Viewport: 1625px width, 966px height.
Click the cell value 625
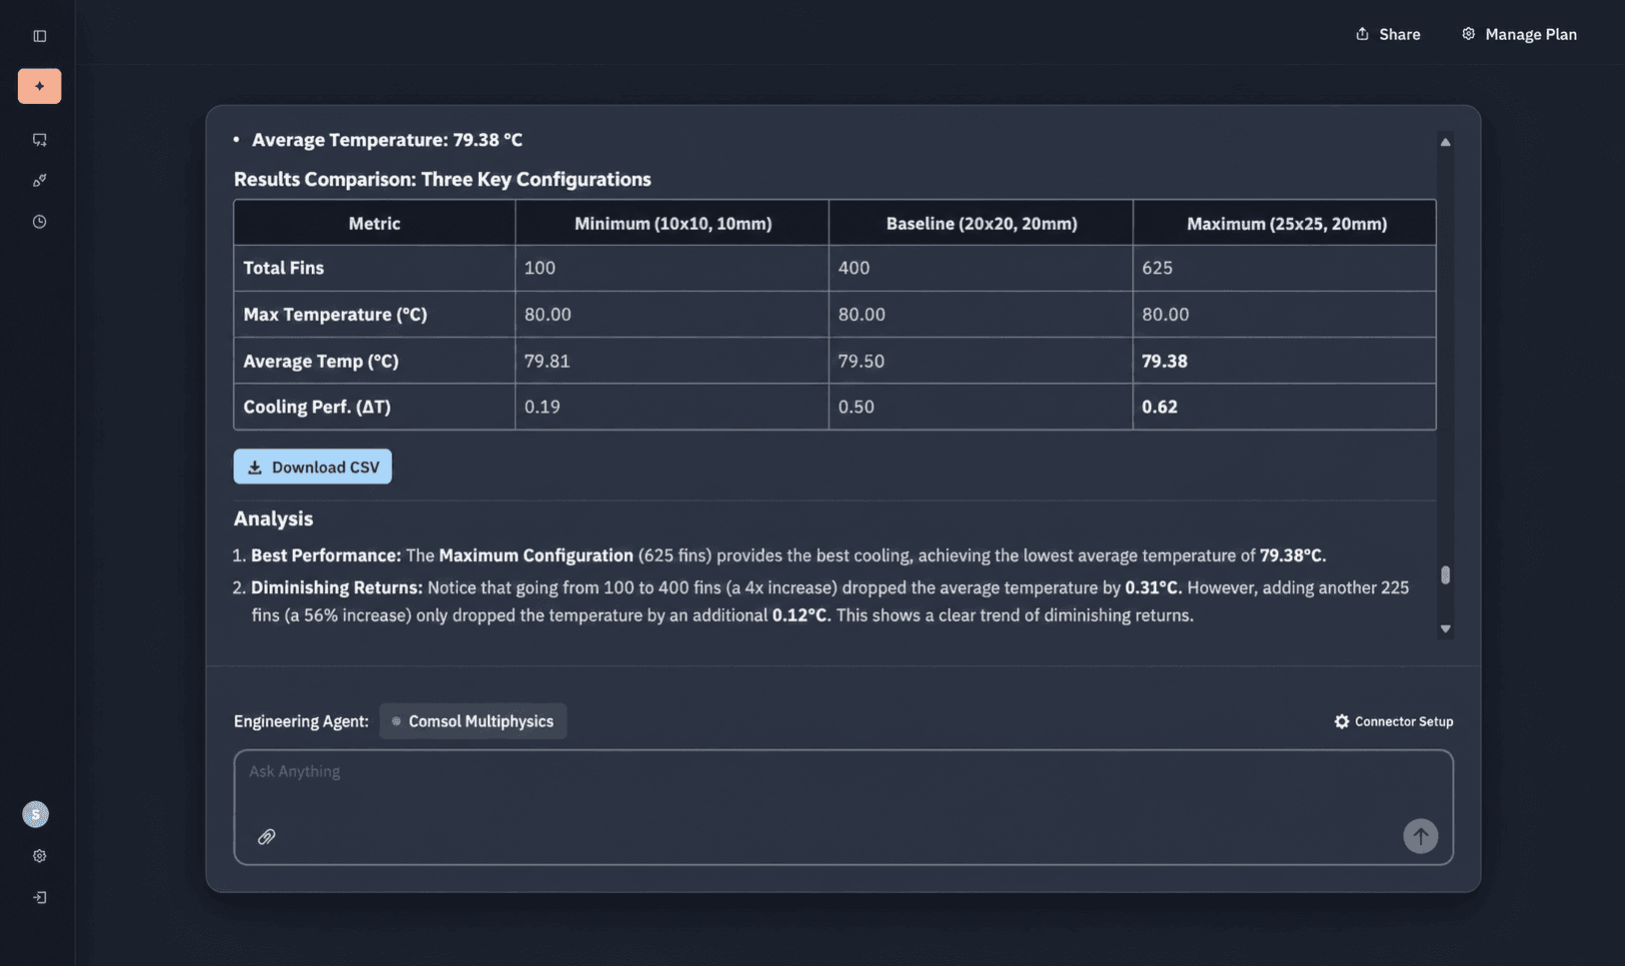pos(1157,268)
